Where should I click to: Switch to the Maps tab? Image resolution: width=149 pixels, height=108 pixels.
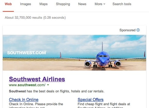coord(44,4)
